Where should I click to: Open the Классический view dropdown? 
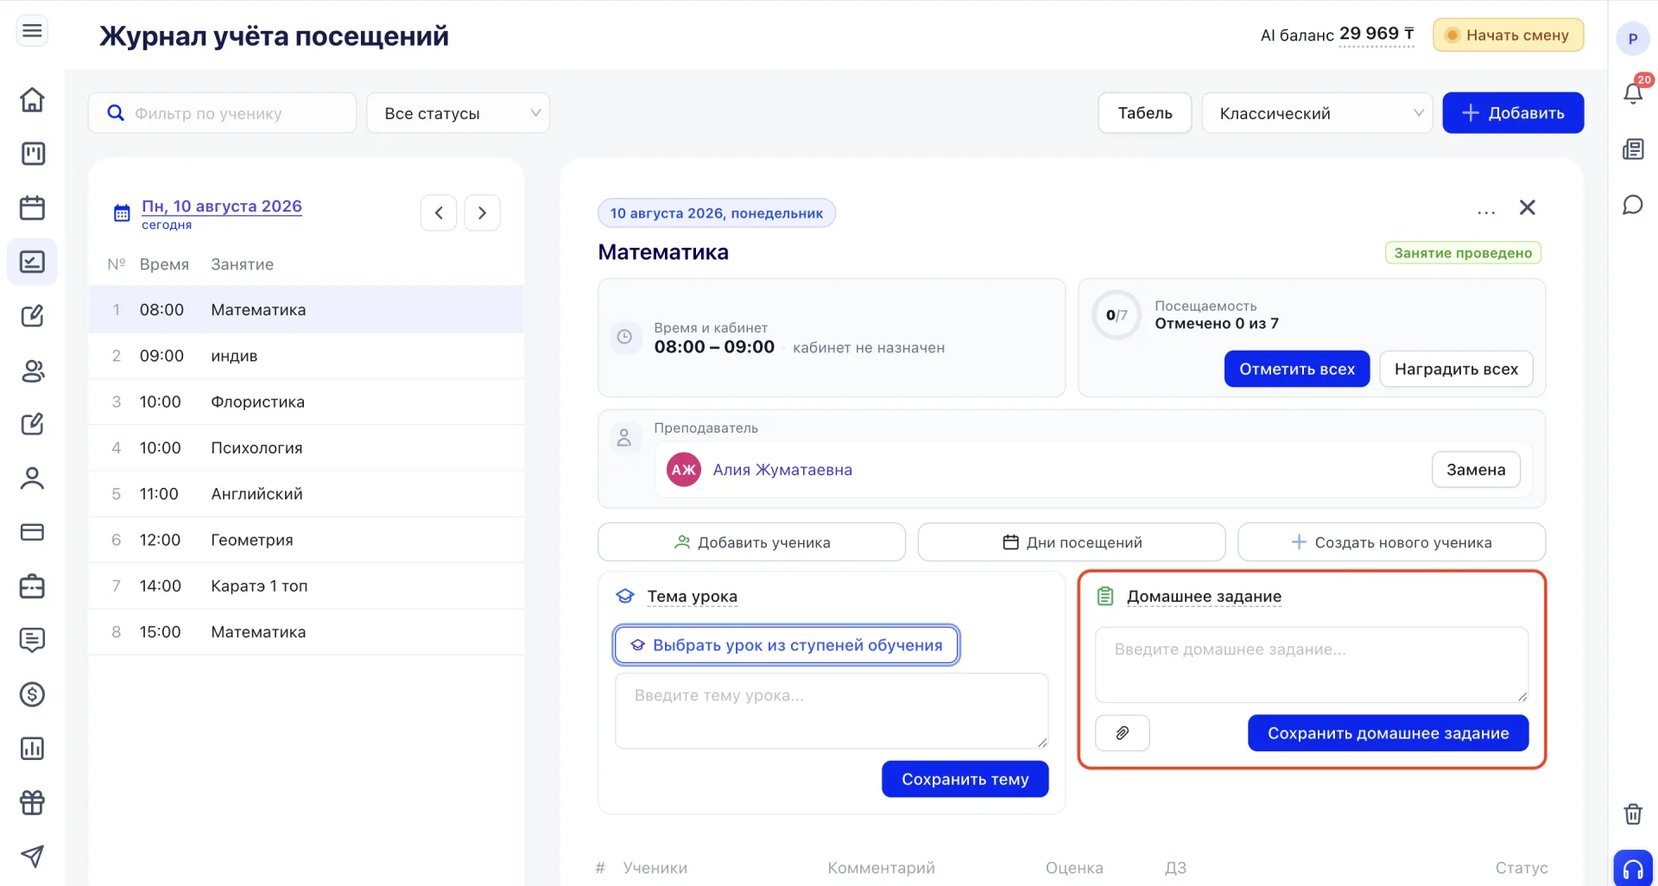pos(1317,113)
